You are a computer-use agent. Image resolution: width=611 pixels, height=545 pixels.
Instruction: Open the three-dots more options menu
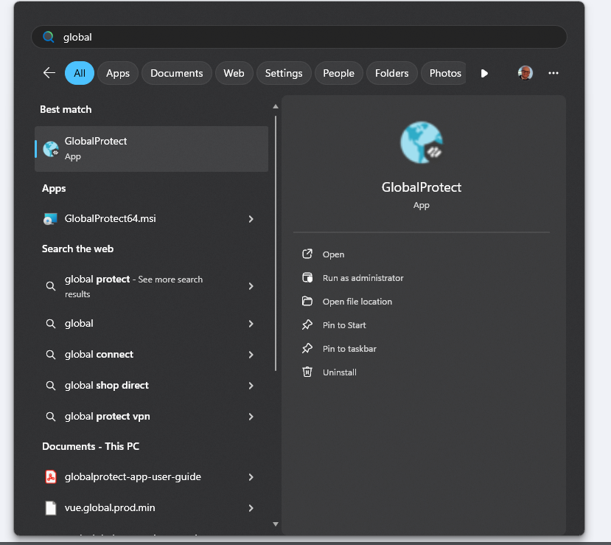coord(554,73)
